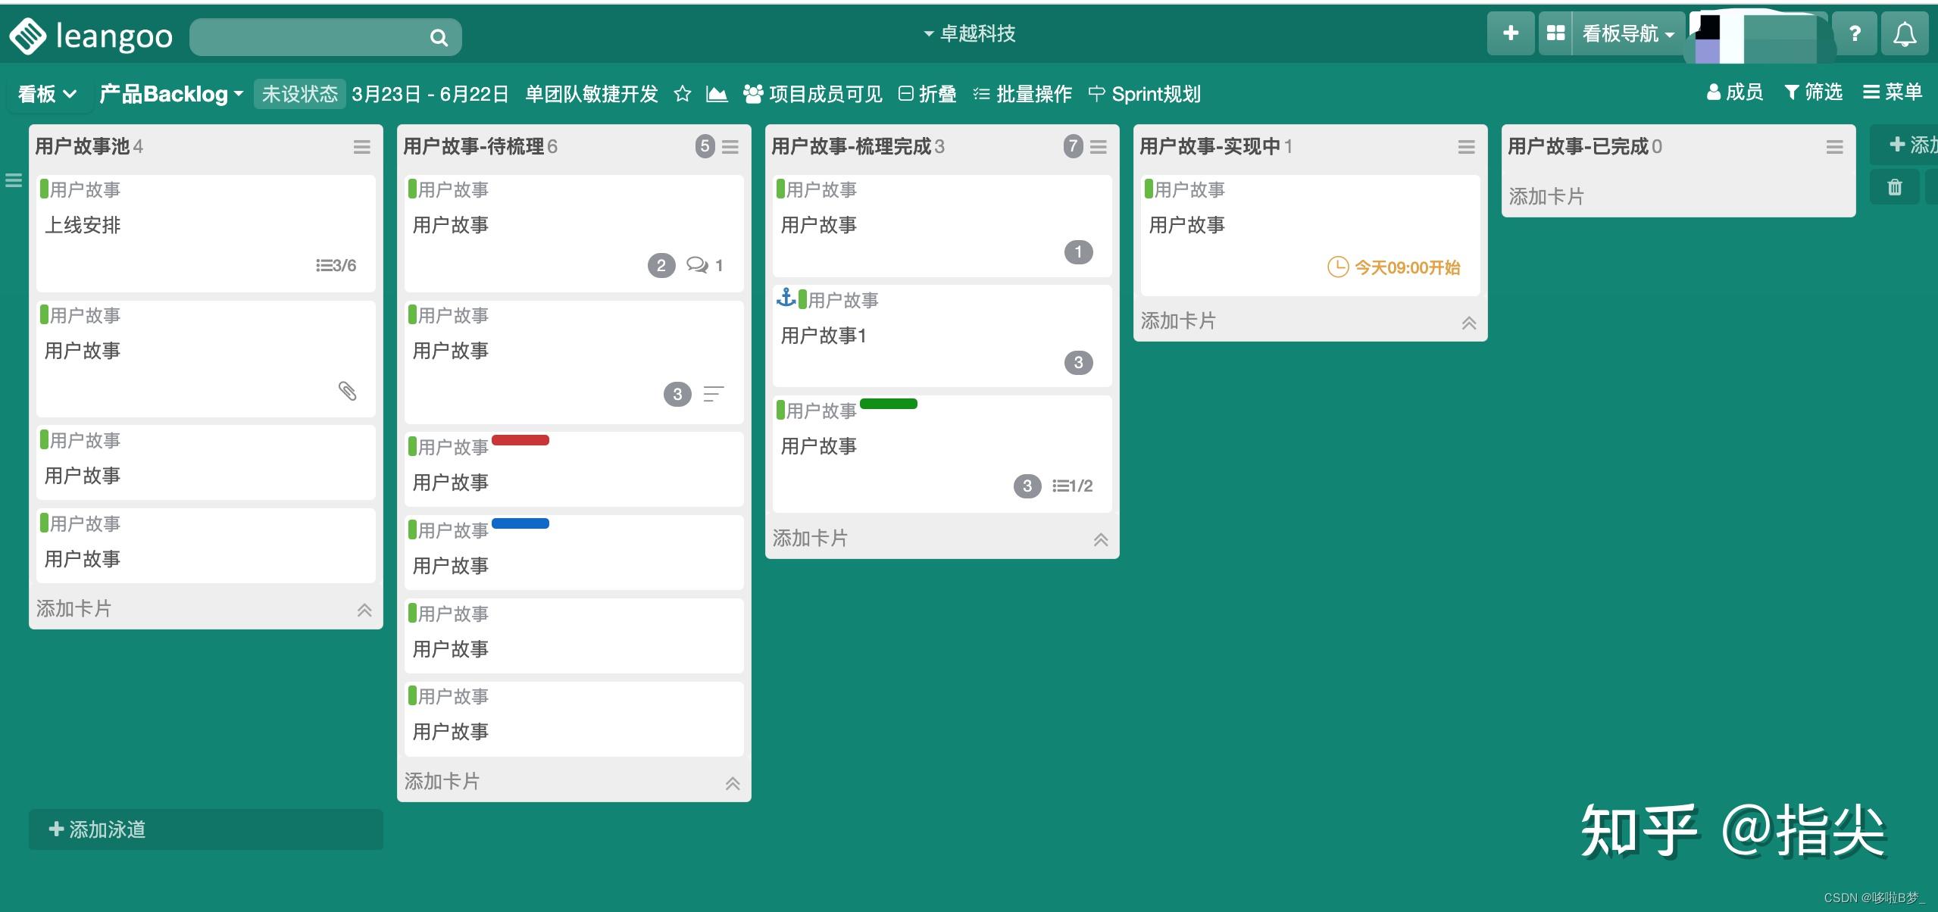Click the paperclip attachment icon on 用户故事 card
1938x912 pixels.
348,391
